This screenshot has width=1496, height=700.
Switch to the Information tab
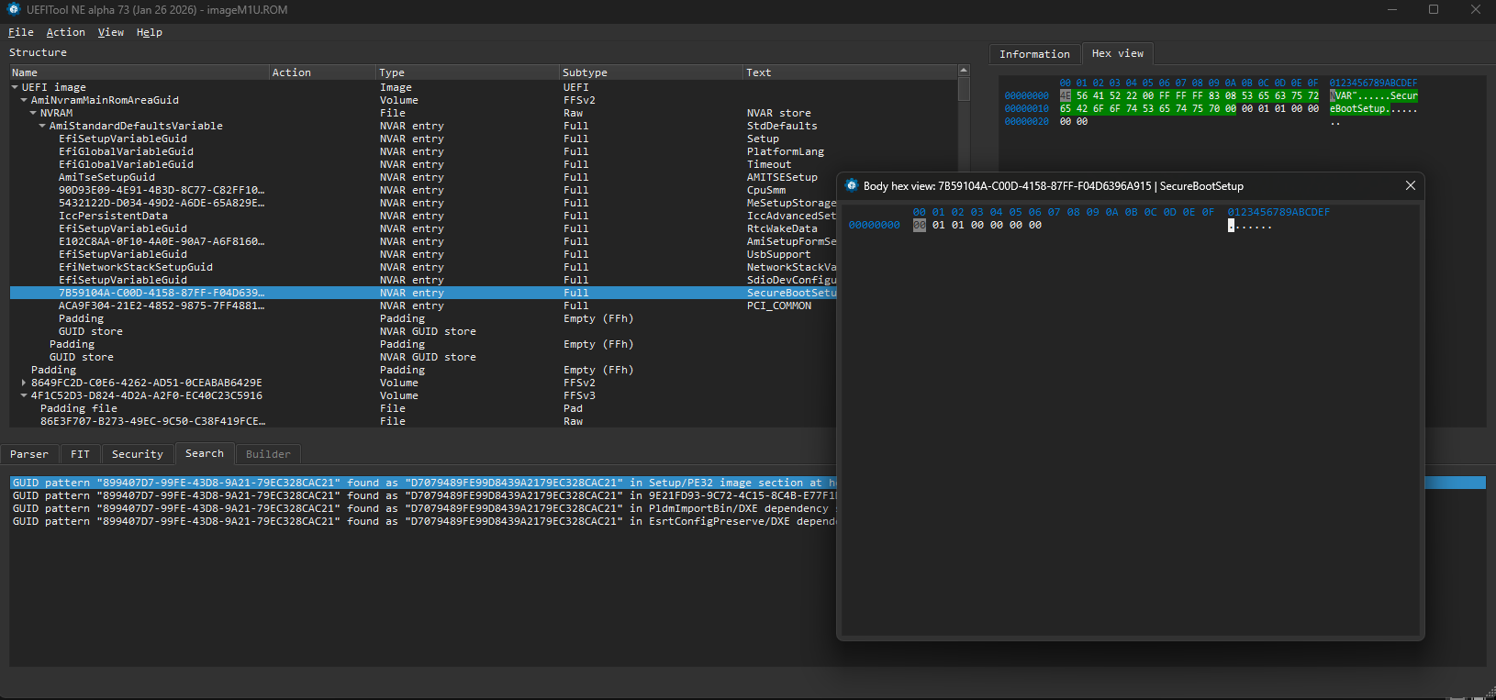coord(1033,54)
